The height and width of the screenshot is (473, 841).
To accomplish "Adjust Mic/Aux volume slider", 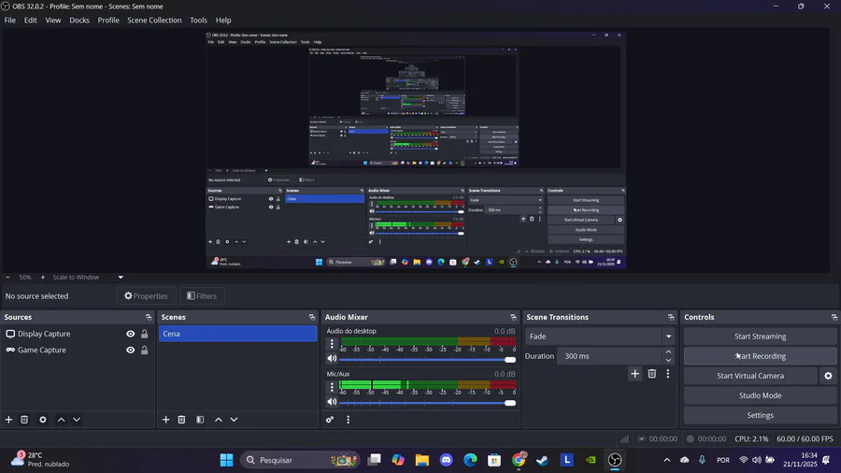I will pyautogui.click(x=427, y=402).
